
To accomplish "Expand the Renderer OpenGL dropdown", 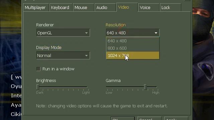I will 63,33.
